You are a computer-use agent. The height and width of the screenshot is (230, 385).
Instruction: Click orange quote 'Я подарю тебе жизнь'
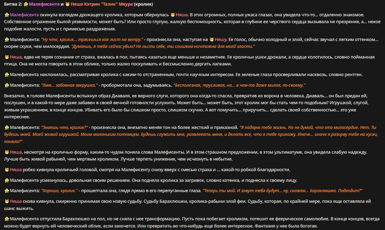pos(191,135)
